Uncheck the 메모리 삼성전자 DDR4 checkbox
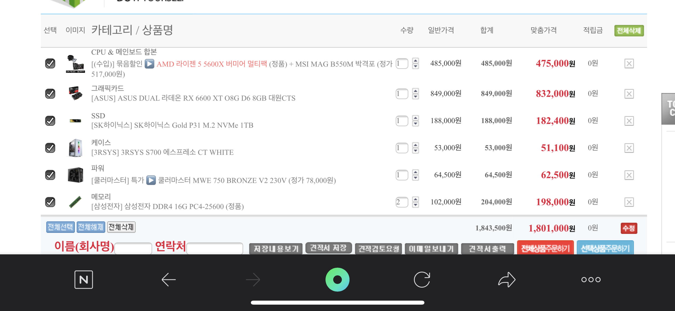The image size is (675, 311). coord(50,202)
